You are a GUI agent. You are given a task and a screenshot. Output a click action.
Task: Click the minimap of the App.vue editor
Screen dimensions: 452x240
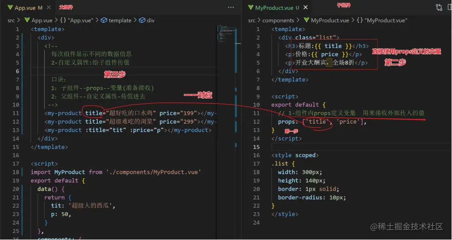point(227,35)
